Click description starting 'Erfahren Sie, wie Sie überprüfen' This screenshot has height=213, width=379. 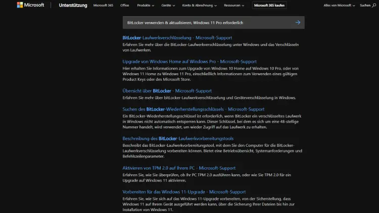[207, 178]
